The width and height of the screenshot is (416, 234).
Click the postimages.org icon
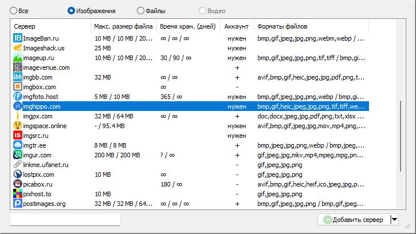click(x=18, y=204)
